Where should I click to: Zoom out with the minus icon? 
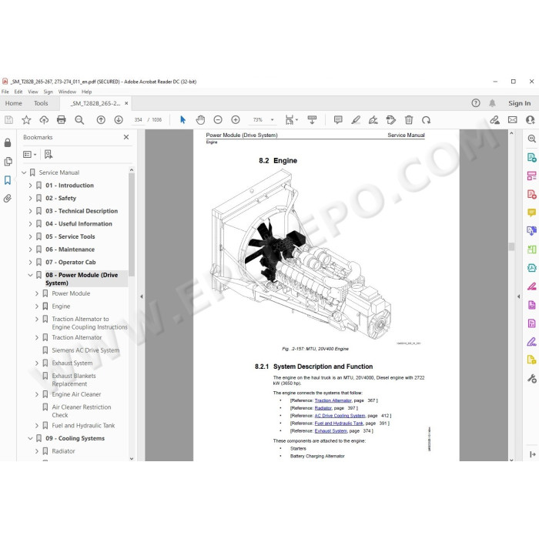pyautogui.click(x=218, y=119)
